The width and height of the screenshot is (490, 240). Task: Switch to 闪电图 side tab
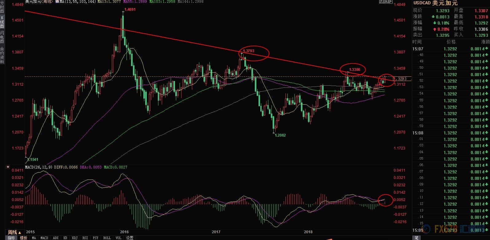tap(2, 37)
